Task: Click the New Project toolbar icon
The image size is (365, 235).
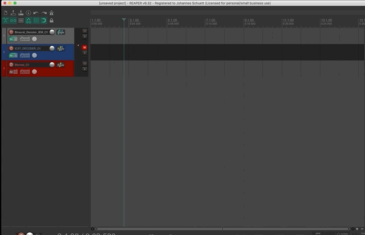Action: point(5,13)
